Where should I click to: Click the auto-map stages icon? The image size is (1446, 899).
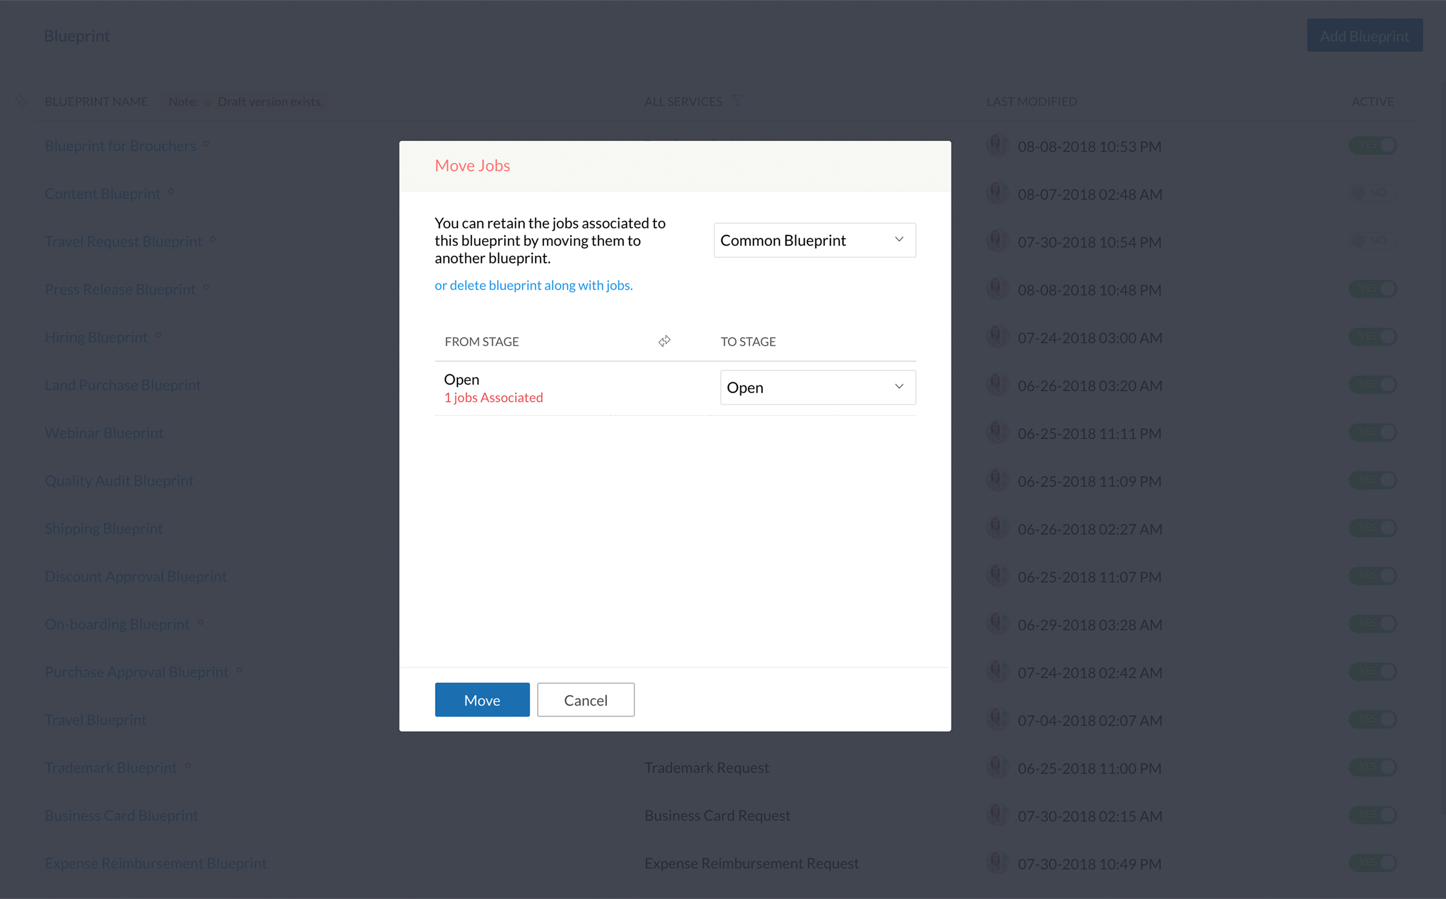(x=664, y=341)
